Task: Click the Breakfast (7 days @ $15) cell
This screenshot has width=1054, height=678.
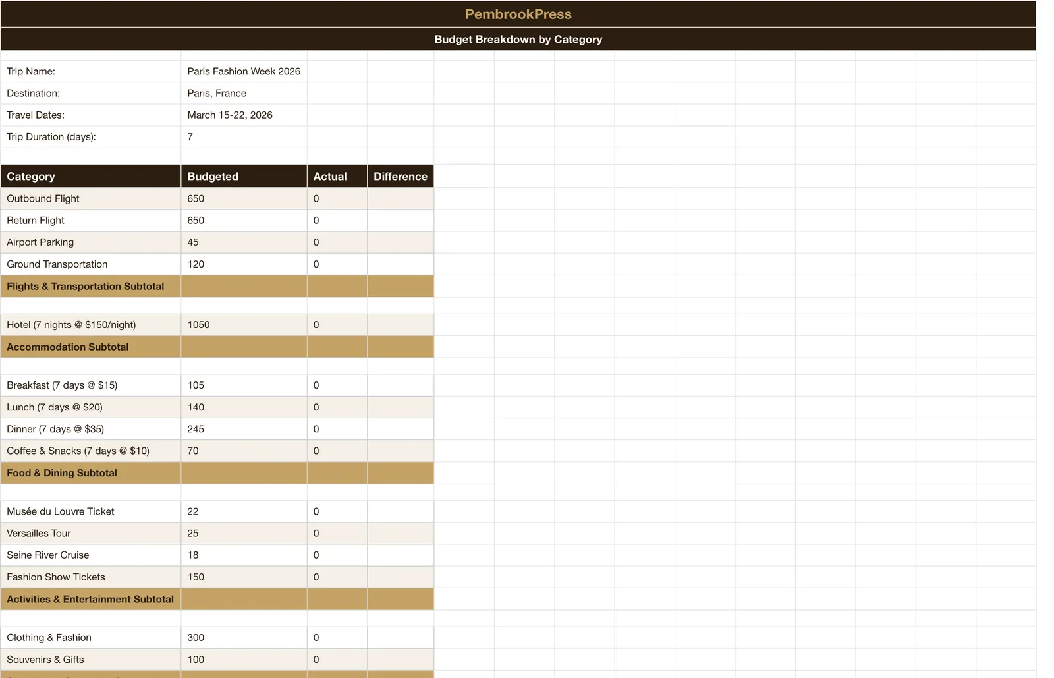Action: [91, 385]
